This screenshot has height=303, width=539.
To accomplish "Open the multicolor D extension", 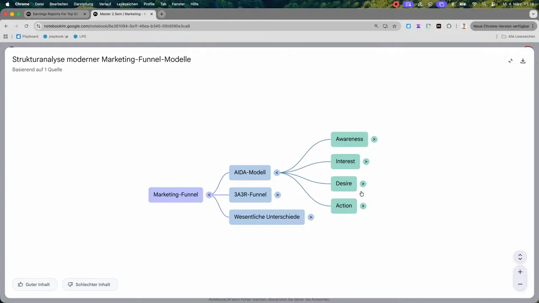I will tap(429, 26).
